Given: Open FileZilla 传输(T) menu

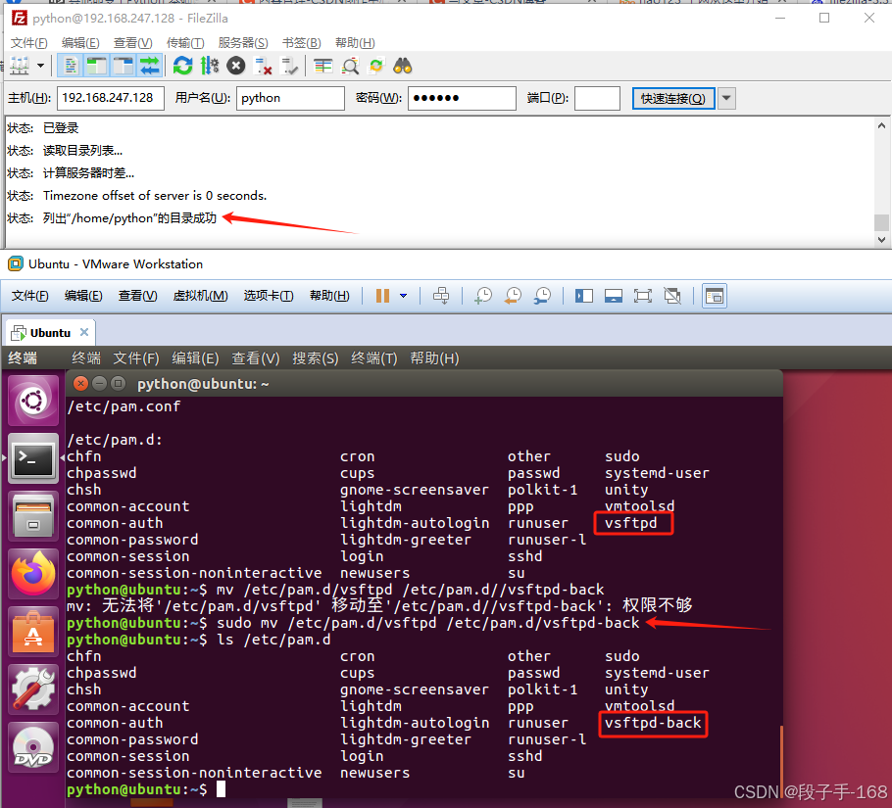Looking at the screenshot, I should tap(185, 42).
